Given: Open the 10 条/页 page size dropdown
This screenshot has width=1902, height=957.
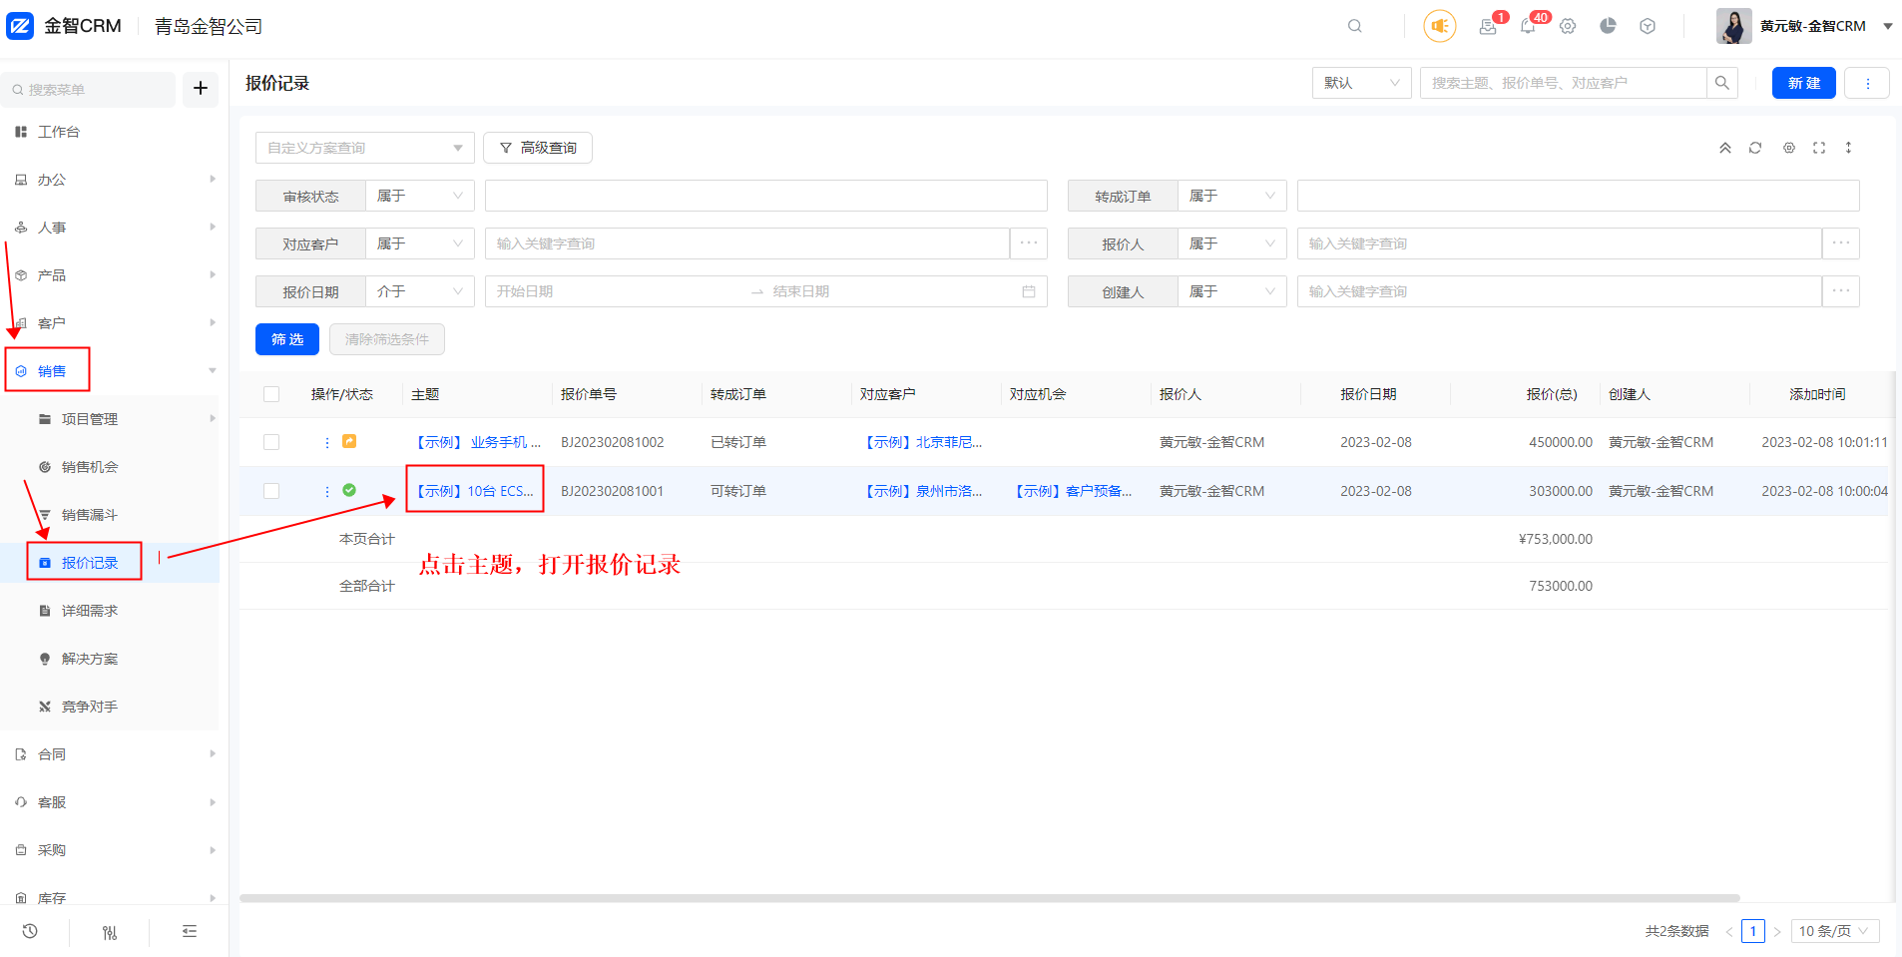Looking at the screenshot, I should 1834,931.
